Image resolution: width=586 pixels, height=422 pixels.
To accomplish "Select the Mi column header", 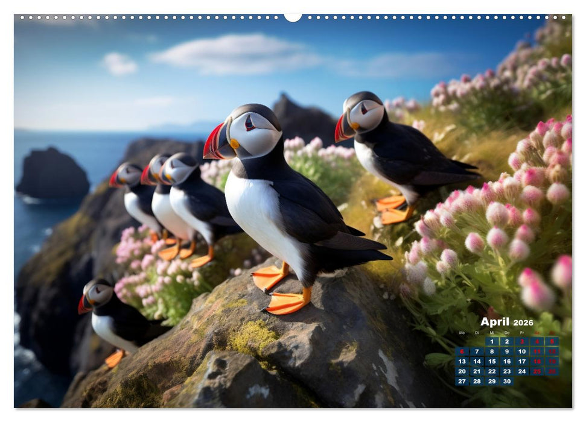I will (492, 333).
